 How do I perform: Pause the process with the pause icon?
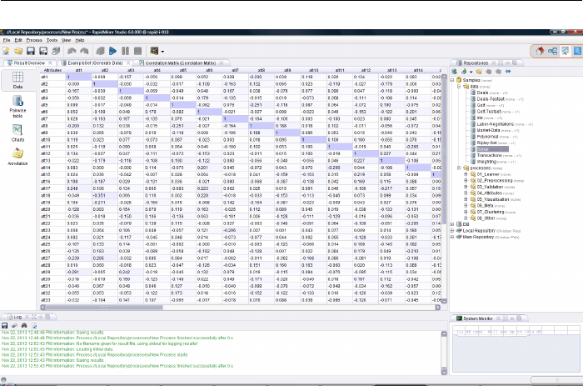click(x=125, y=51)
